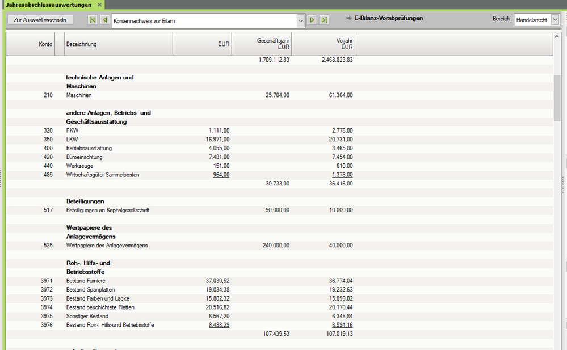The height and width of the screenshot is (350, 567).
Task: Select the Werkzeuge row label
Action: coord(79,166)
